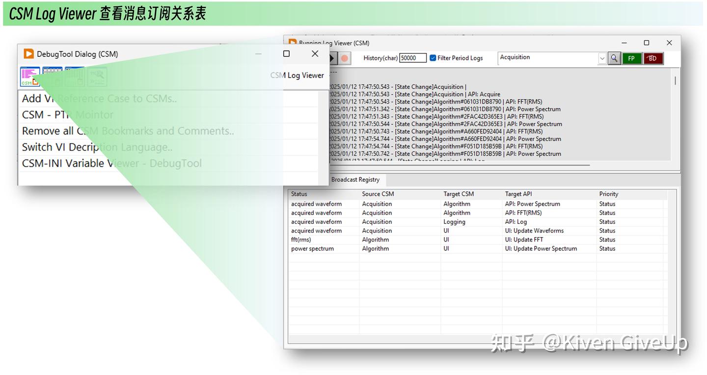Click the search magnifier icon beside the filter box
The height and width of the screenshot is (375, 707).
pyautogui.click(x=614, y=58)
